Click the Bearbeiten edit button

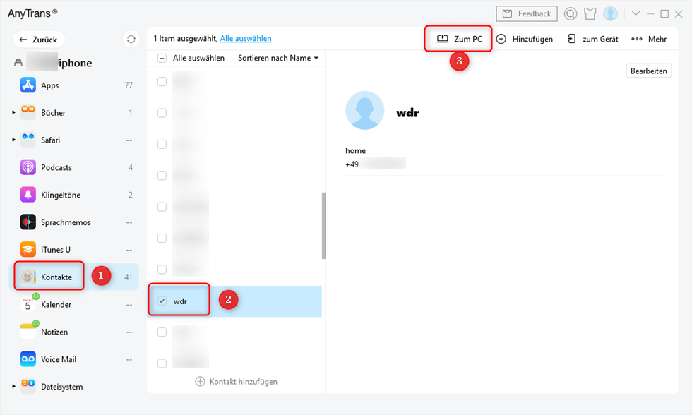pos(649,71)
